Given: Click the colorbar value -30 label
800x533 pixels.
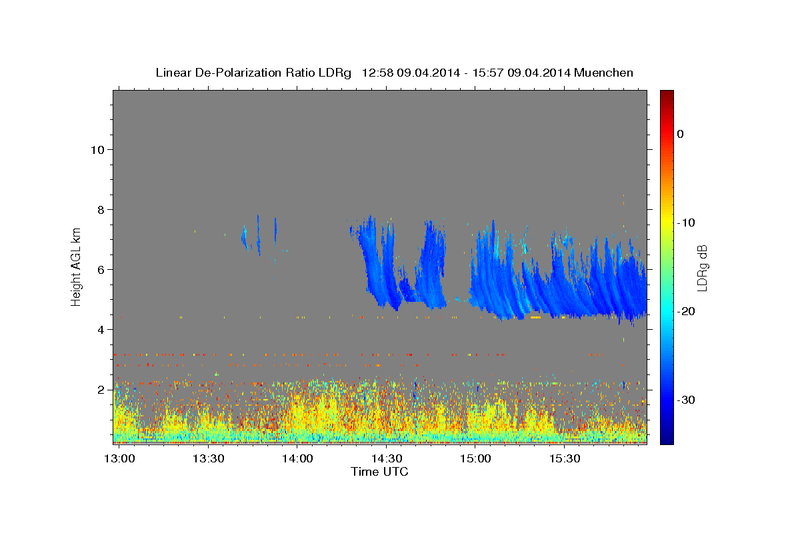Looking at the screenshot, I should click(x=685, y=400).
